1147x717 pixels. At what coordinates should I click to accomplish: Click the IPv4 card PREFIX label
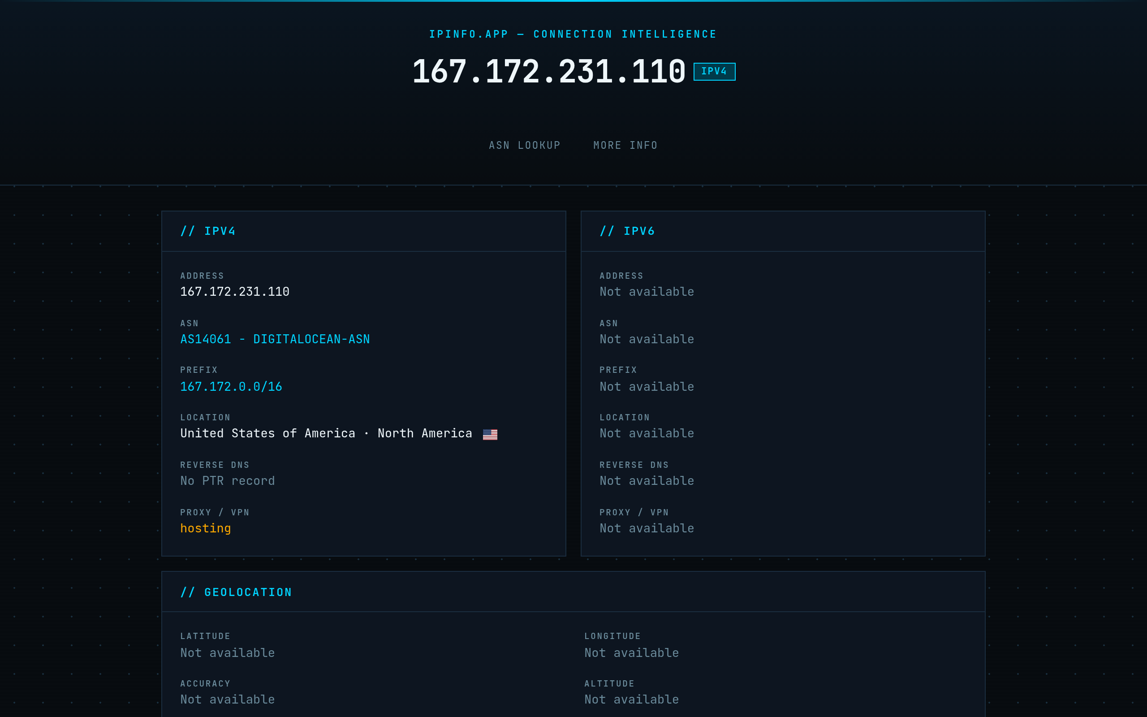(198, 370)
